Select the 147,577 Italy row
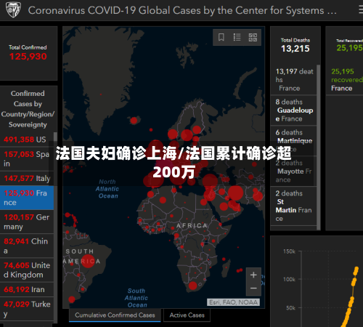363x327 pixels. 27,179
